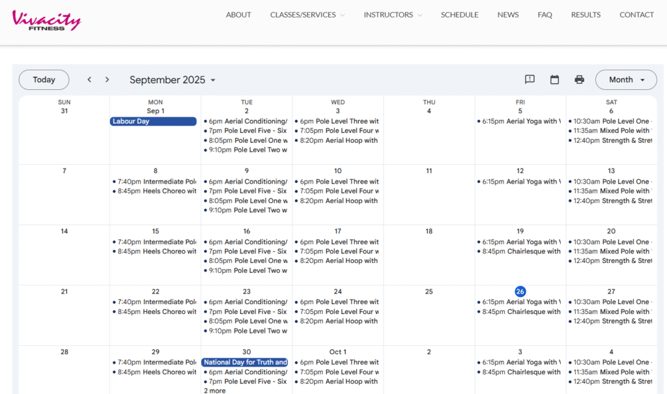
Task: Select the highlighted date 26
Action: click(x=520, y=291)
